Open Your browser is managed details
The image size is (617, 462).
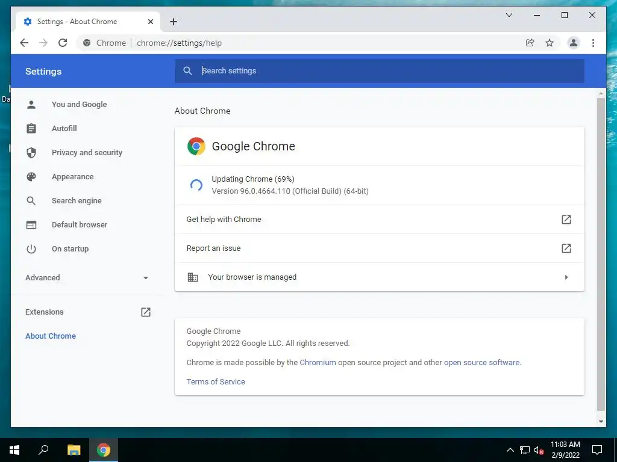[x=380, y=277]
